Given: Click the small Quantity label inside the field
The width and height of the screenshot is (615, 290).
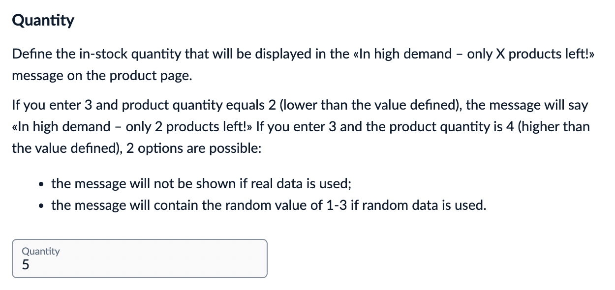Looking at the screenshot, I should pos(41,251).
